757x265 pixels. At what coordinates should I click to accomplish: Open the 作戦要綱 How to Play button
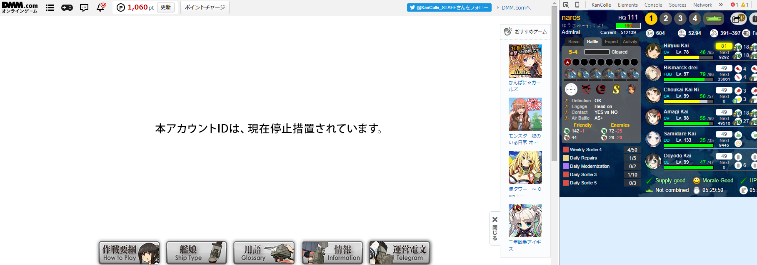(129, 253)
